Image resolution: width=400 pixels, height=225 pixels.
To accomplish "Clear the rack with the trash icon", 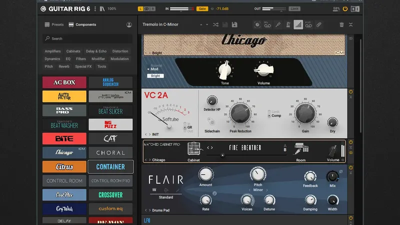I will 341,24.
